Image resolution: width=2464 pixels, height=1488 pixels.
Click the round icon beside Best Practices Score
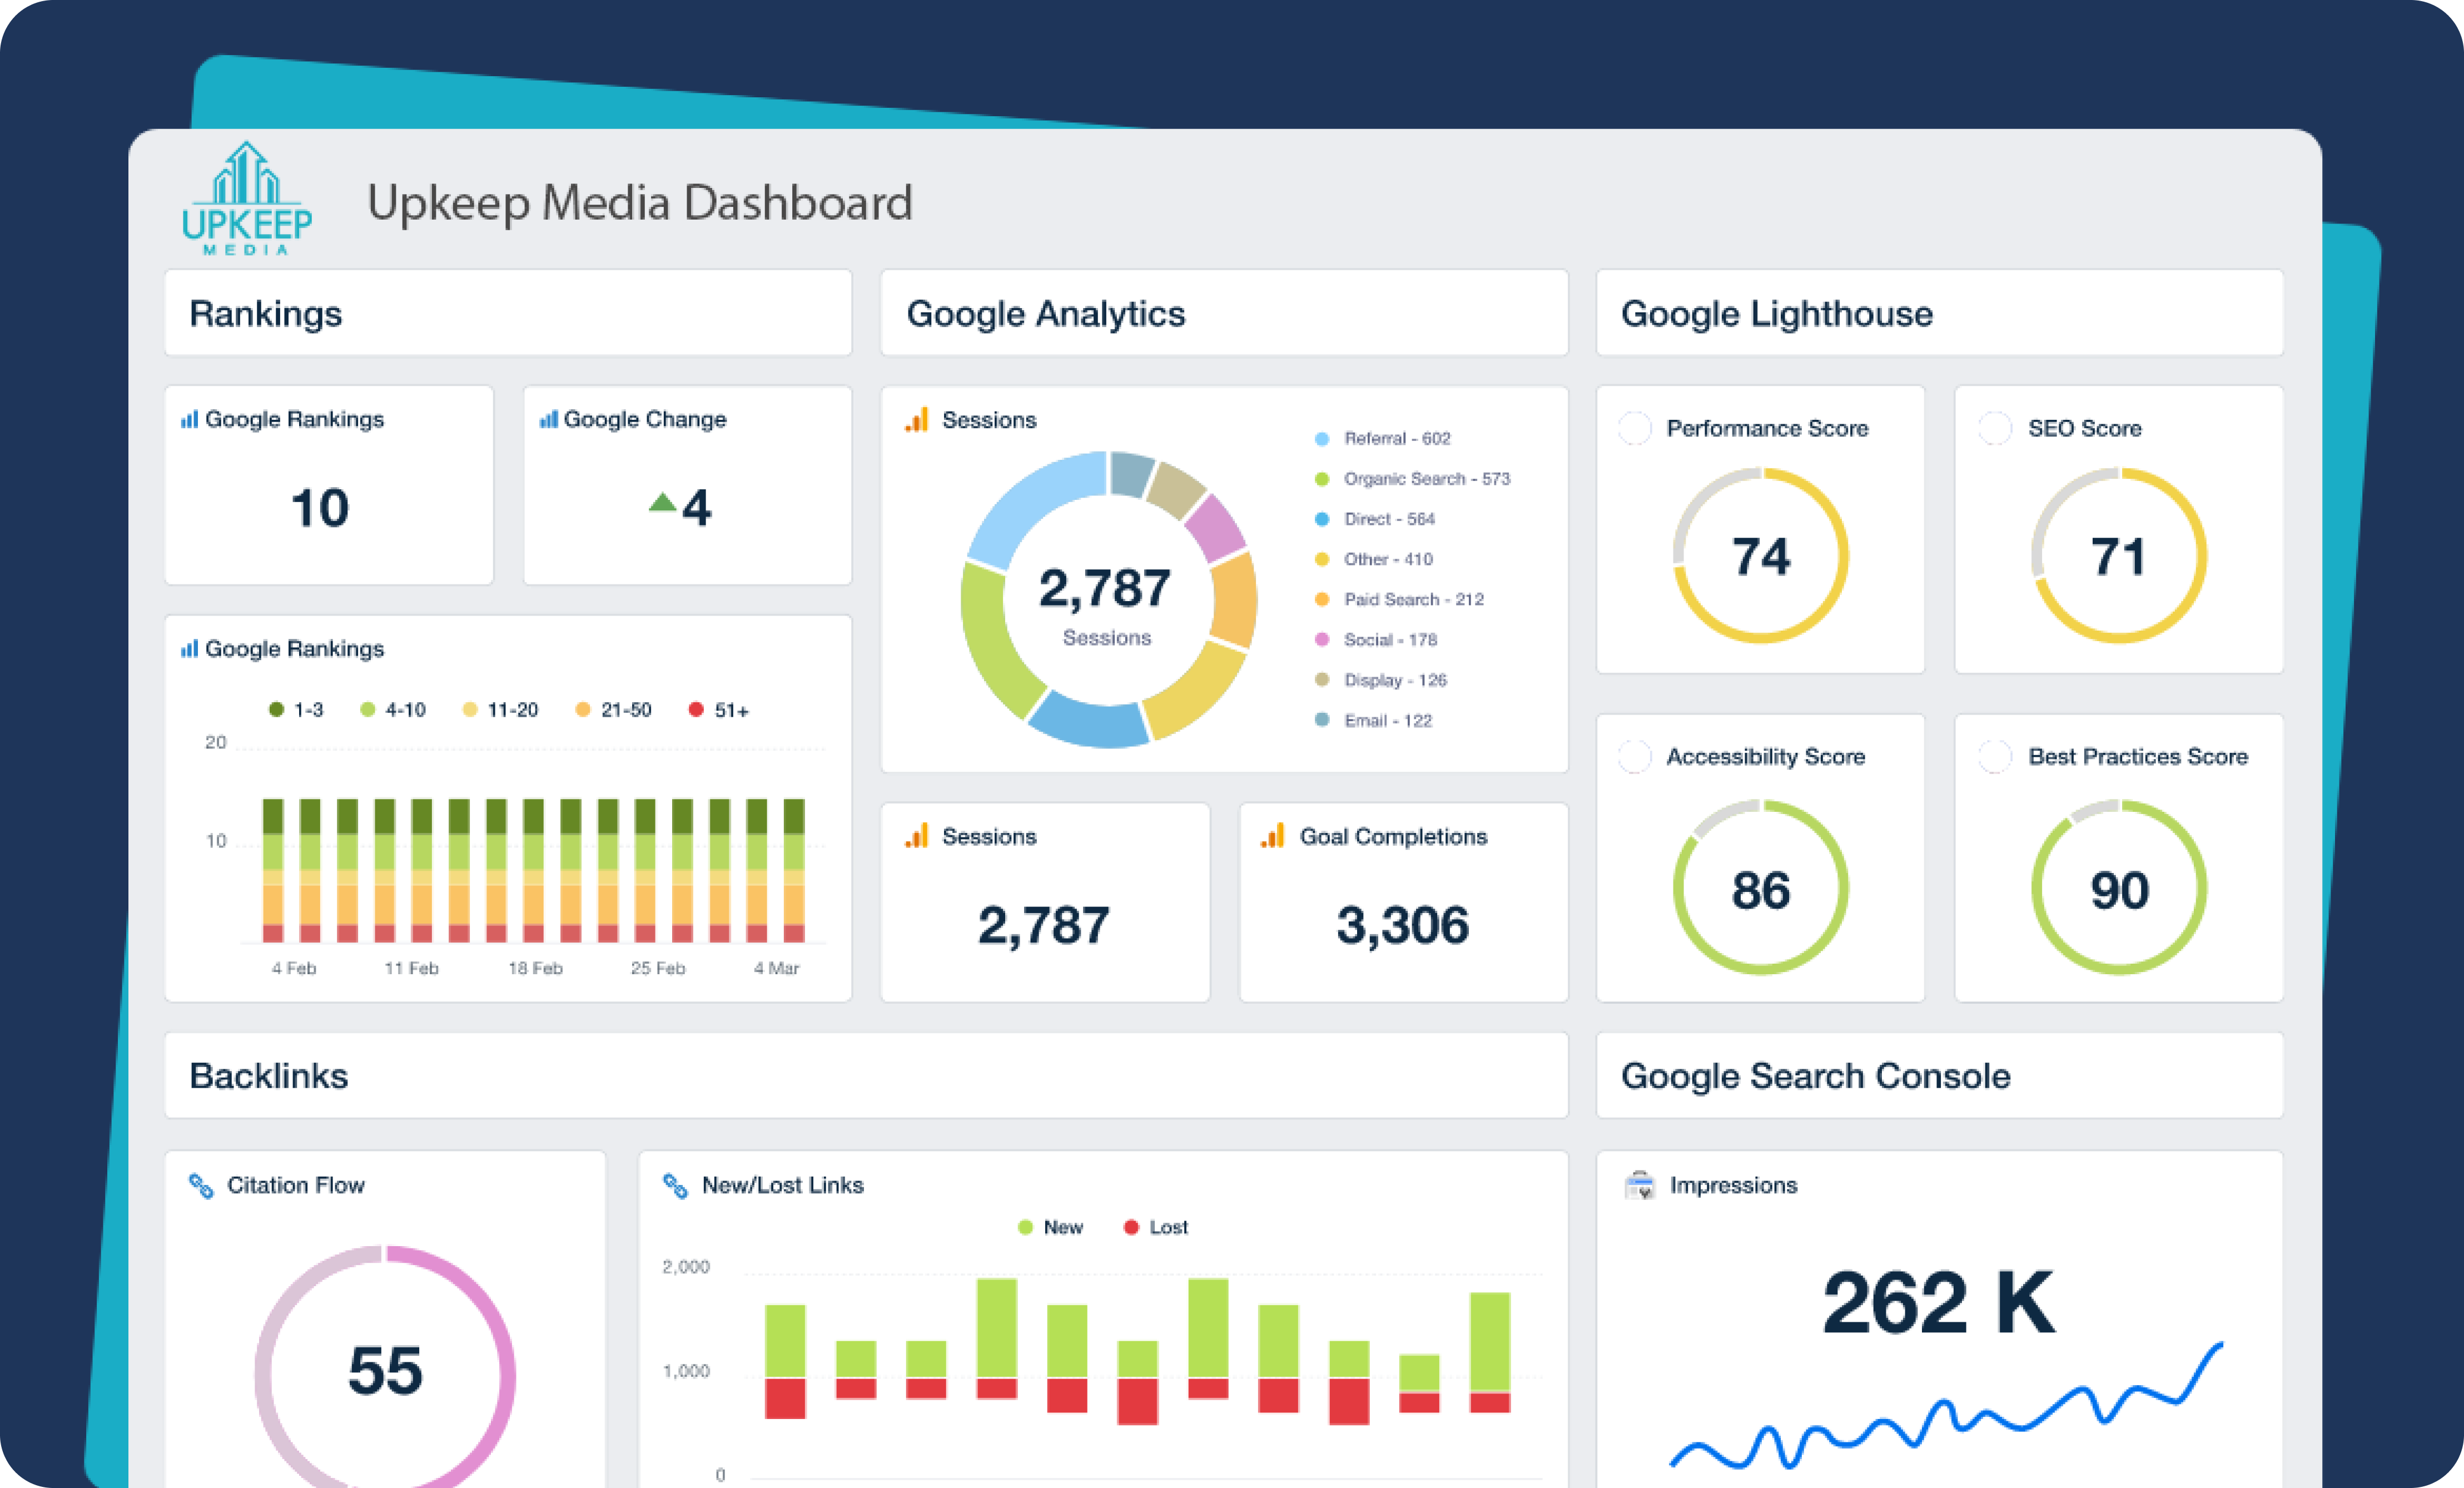1995,756
